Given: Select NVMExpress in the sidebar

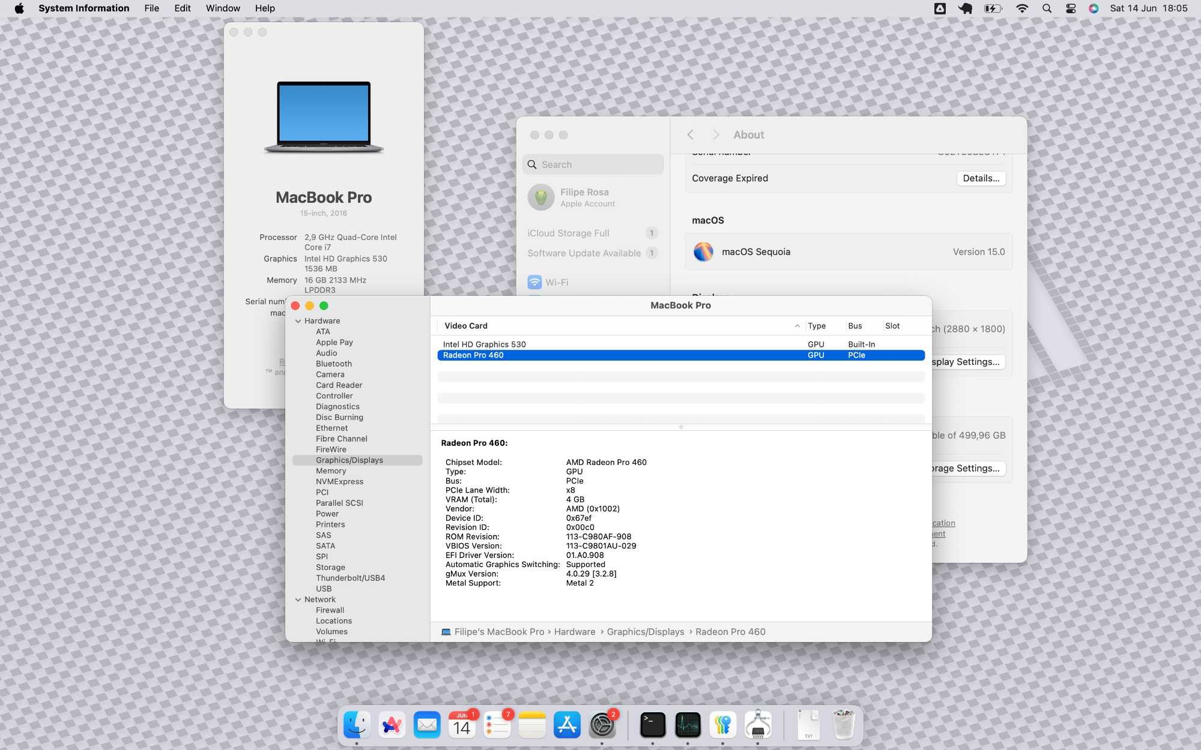Looking at the screenshot, I should (x=340, y=482).
